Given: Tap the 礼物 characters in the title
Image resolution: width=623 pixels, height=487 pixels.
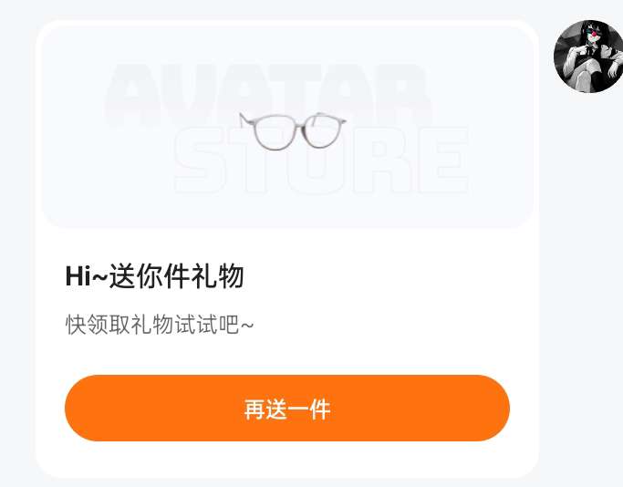Looking at the screenshot, I should pyautogui.click(x=217, y=276).
